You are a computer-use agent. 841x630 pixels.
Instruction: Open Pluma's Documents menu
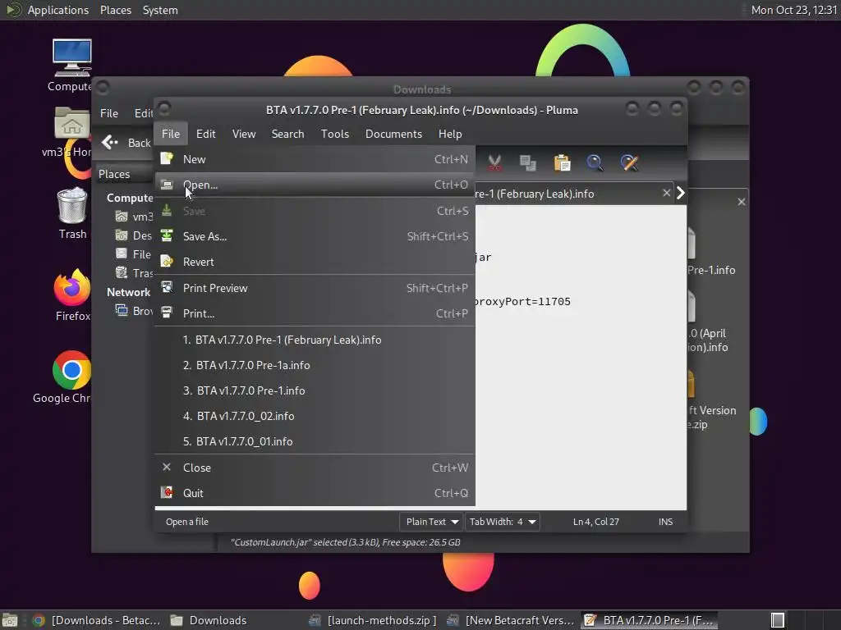(x=393, y=134)
